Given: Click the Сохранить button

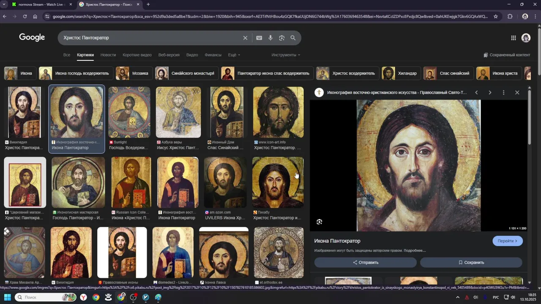Looking at the screenshot, I should [471, 263].
